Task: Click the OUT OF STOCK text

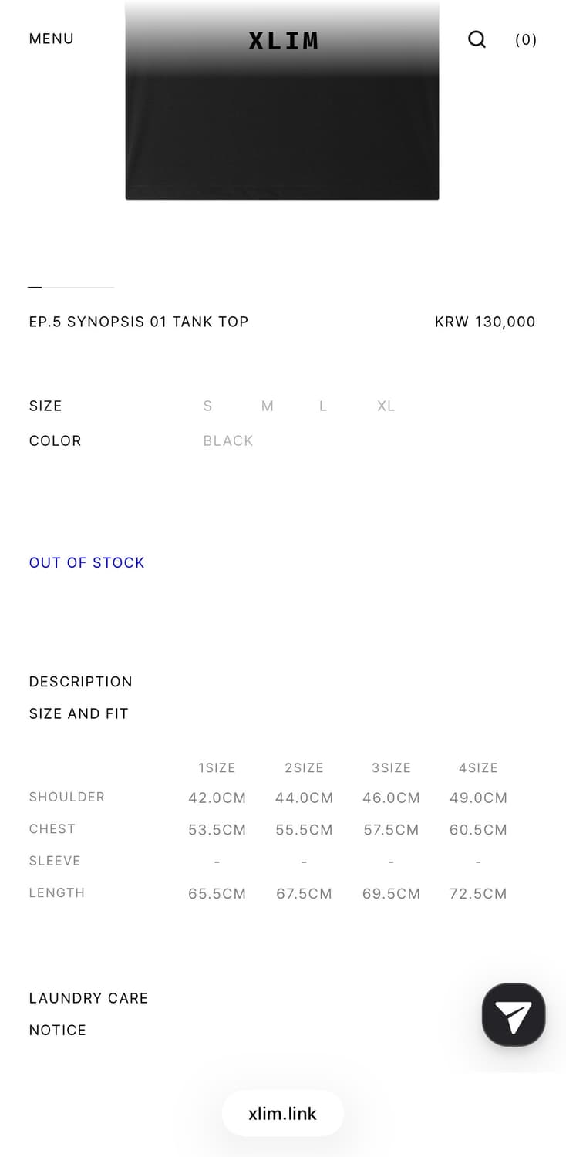Action: coord(87,562)
